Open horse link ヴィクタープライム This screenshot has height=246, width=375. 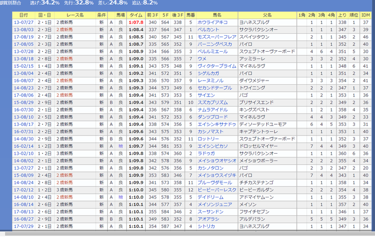click(216, 66)
